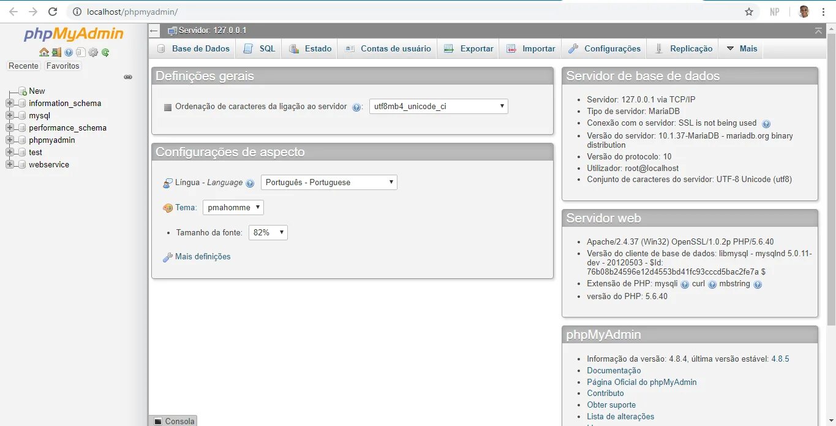The height and width of the screenshot is (426, 836).
Task: Click Servidor: 127.0.0.1 breadcrumb link
Action: [x=213, y=30]
